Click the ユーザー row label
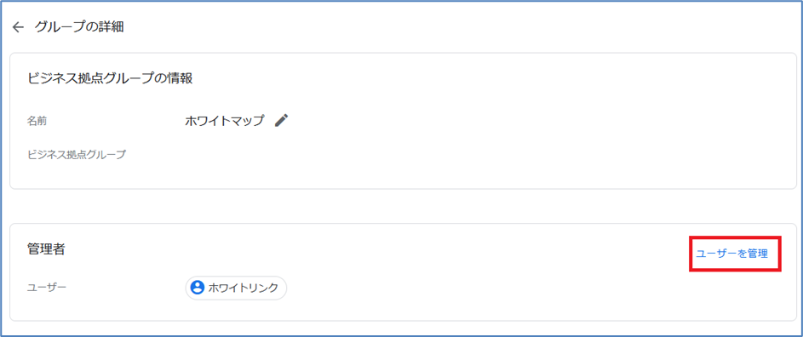This screenshot has width=803, height=337. click(47, 288)
